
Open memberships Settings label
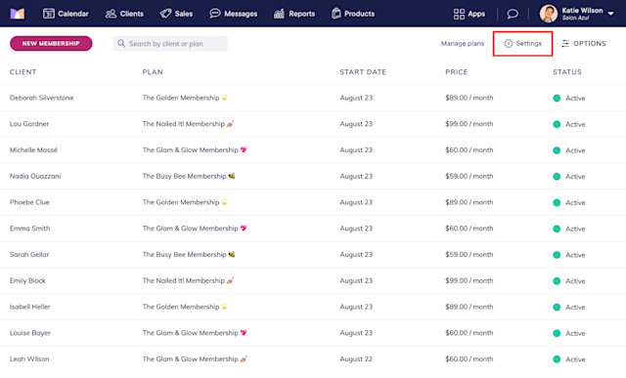pyautogui.click(x=528, y=43)
